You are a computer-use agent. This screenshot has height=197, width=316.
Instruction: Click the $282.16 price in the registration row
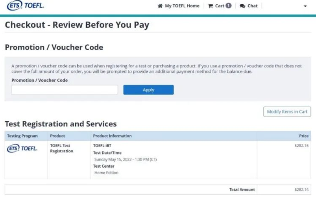pyautogui.click(x=301, y=146)
